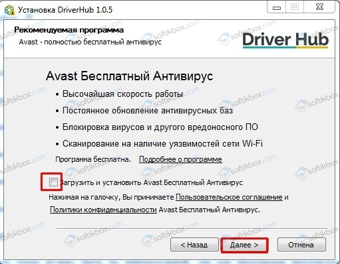Click the 'Рекомендуемая программа' header text
Image resolution: width=340 pixels, height=264 pixels.
click(69, 30)
